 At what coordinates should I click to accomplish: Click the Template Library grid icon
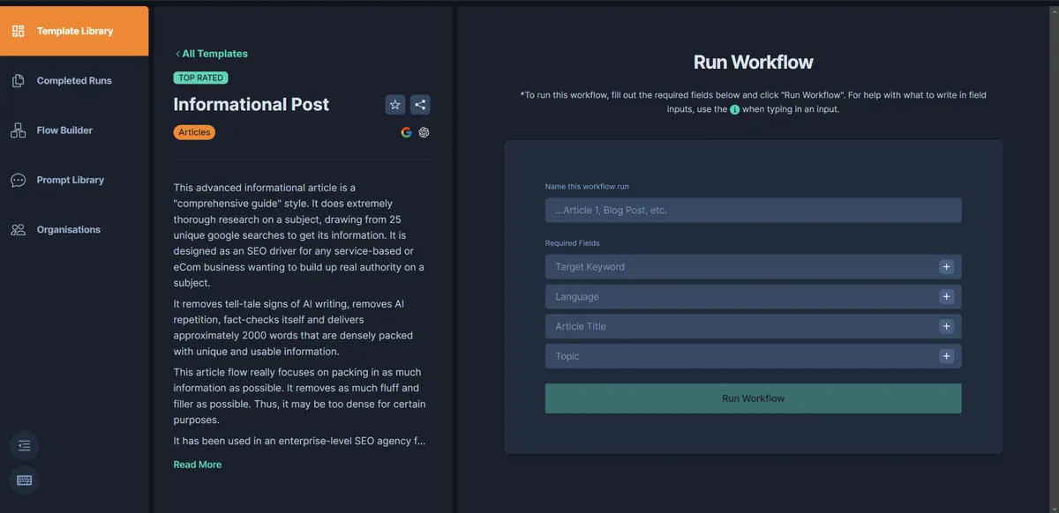pos(19,32)
